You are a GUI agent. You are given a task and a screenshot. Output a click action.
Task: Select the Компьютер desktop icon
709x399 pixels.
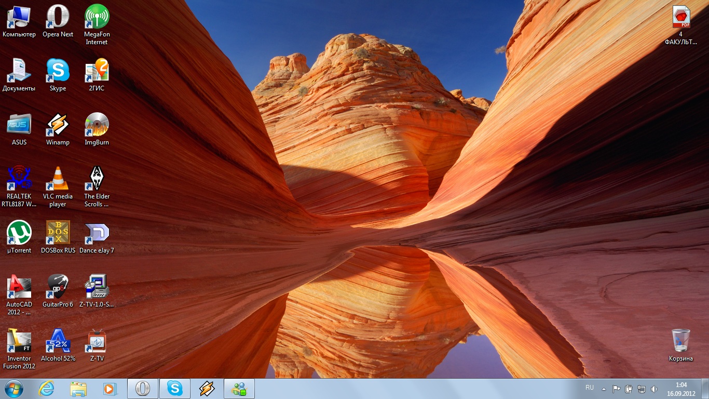point(19,21)
